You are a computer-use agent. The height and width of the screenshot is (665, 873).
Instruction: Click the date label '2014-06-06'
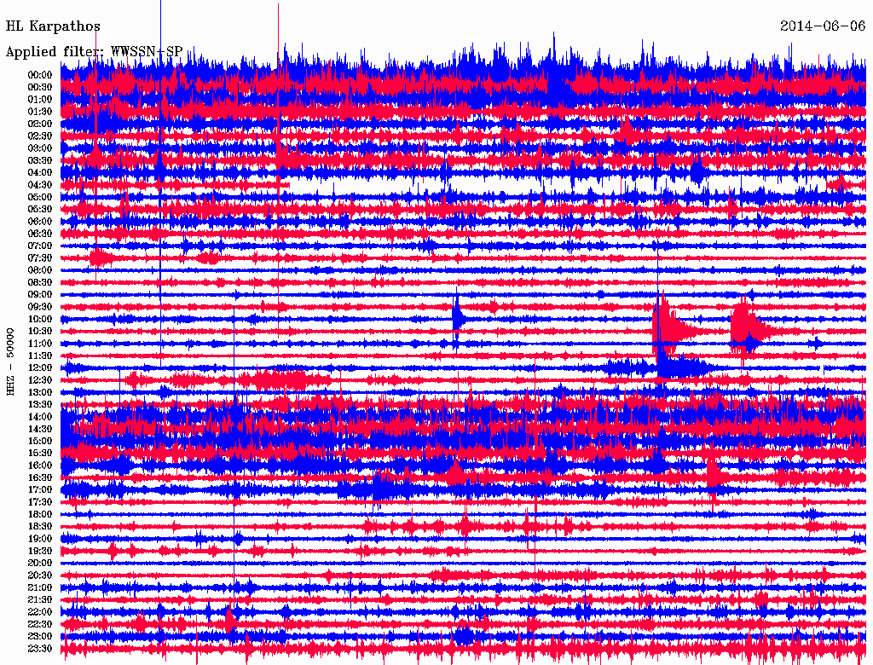823,26
